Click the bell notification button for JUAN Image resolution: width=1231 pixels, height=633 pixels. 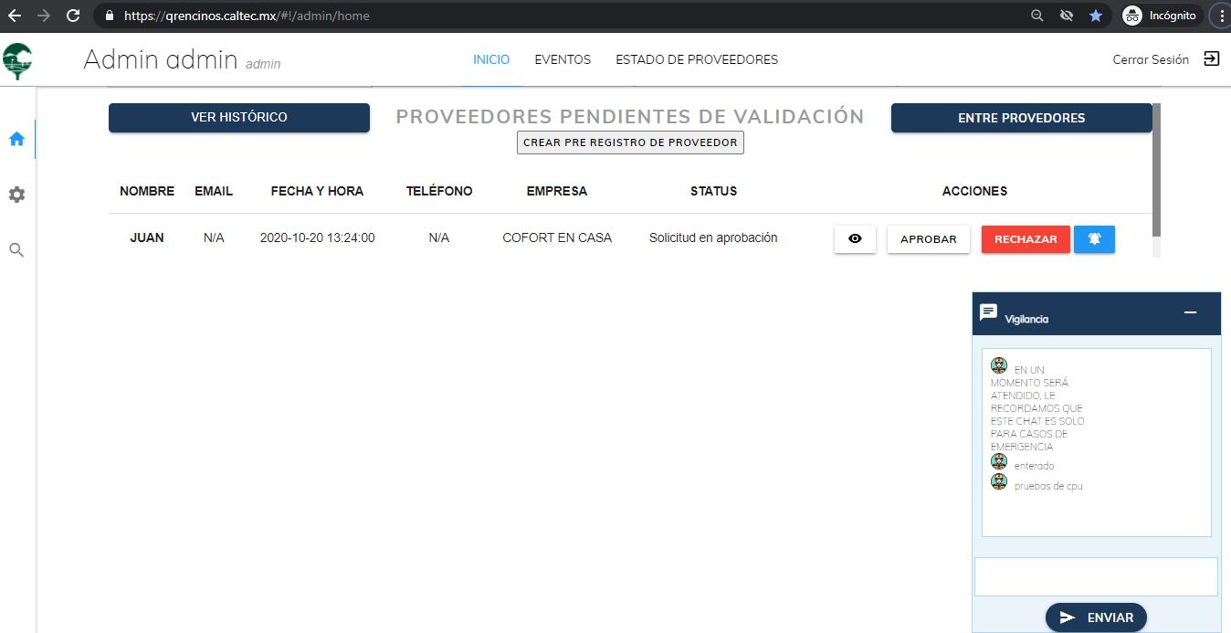click(x=1094, y=239)
